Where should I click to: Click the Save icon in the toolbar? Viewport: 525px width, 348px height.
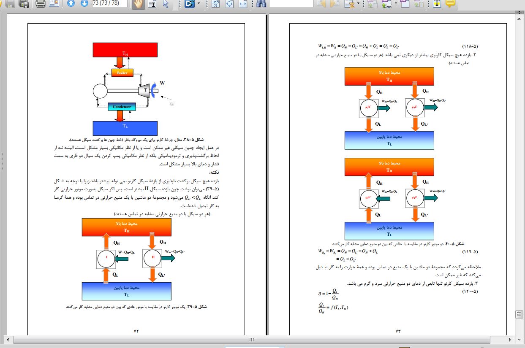point(10,4)
